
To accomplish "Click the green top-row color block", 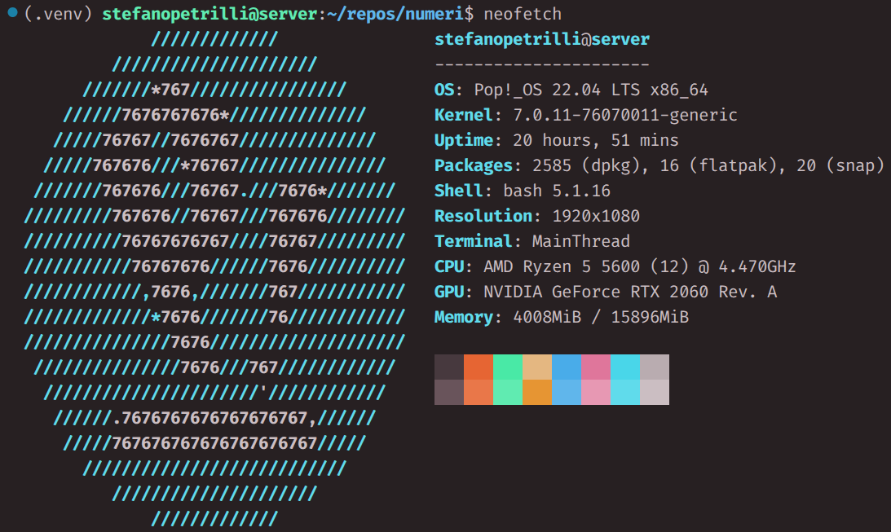I will point(508,367).
